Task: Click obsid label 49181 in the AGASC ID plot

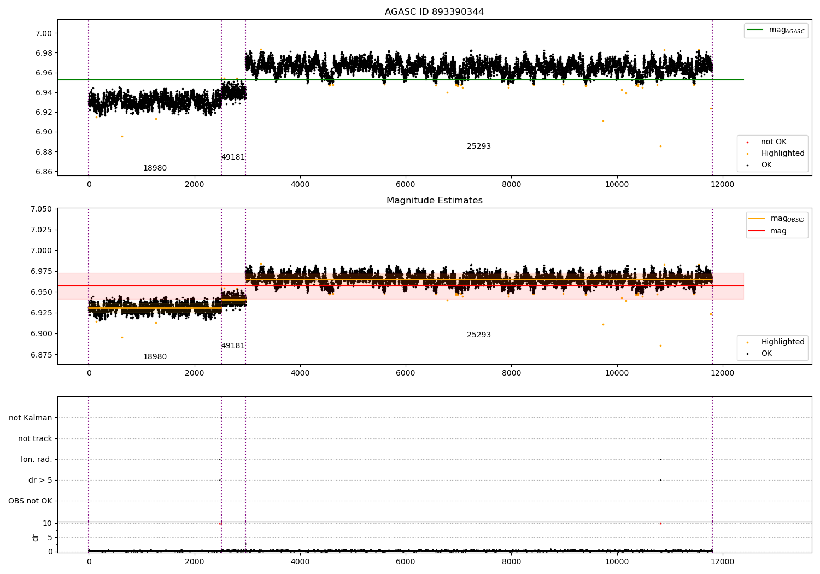Action: [x=233, y=157]
